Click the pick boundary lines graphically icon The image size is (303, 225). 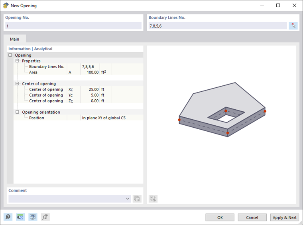293,26
